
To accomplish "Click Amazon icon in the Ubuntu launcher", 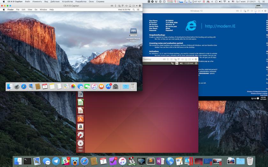I will click(80, 127).
